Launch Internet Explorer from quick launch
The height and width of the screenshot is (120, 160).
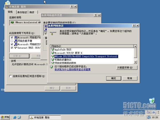click(x=15, y=117)
